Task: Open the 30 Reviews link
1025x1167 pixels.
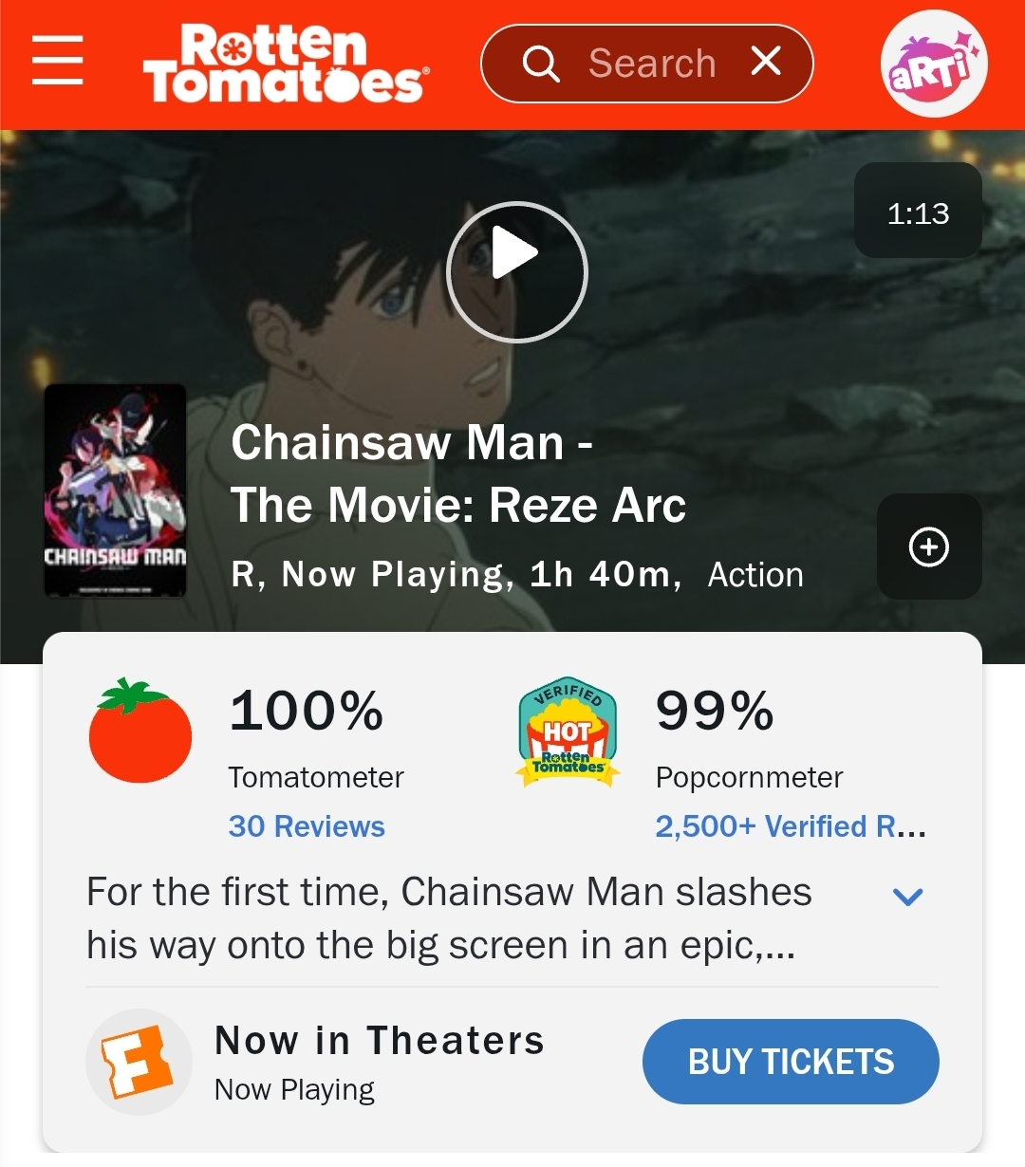Action: [x=307, y=826]
